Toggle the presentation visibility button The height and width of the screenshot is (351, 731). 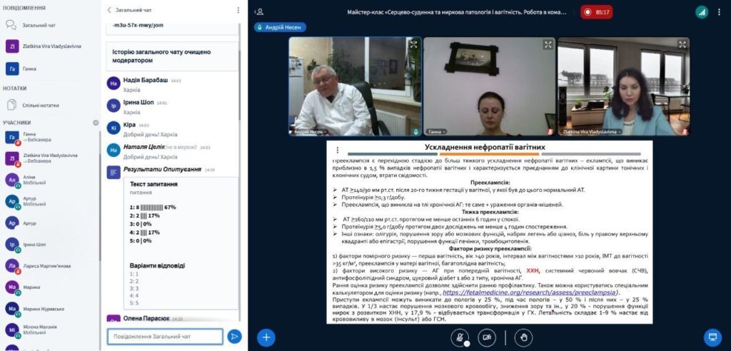pyautogui.click(x=712, y=337)
